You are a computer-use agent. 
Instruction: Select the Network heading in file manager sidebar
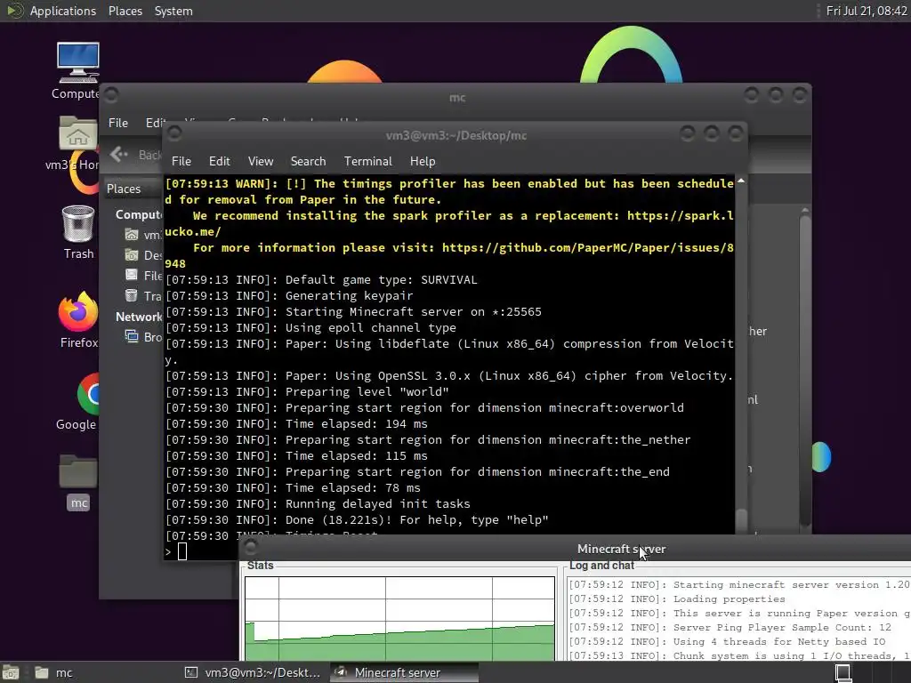[139, 317]
